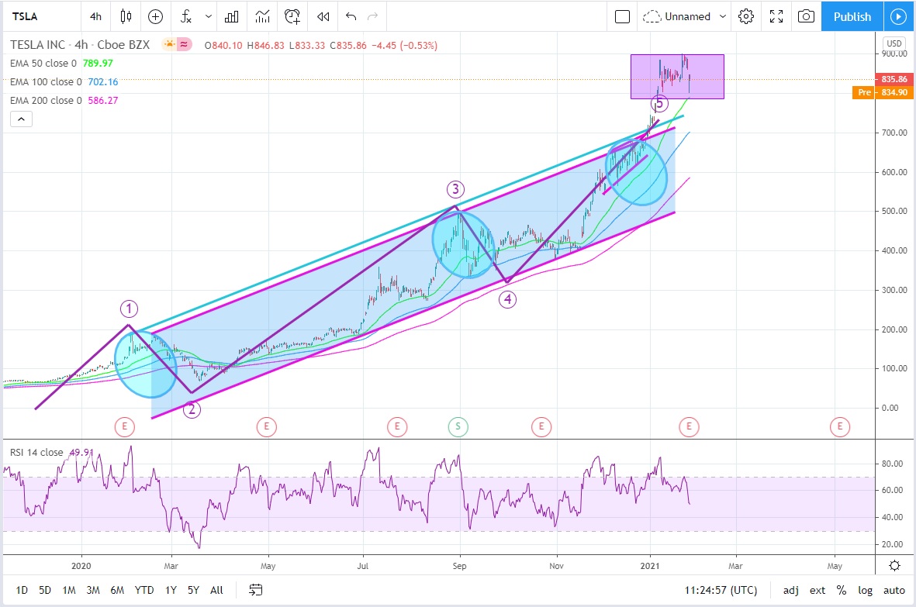Click the EMA 50 value 789.97
Screen dimensions: 916x607
[98, 63]
